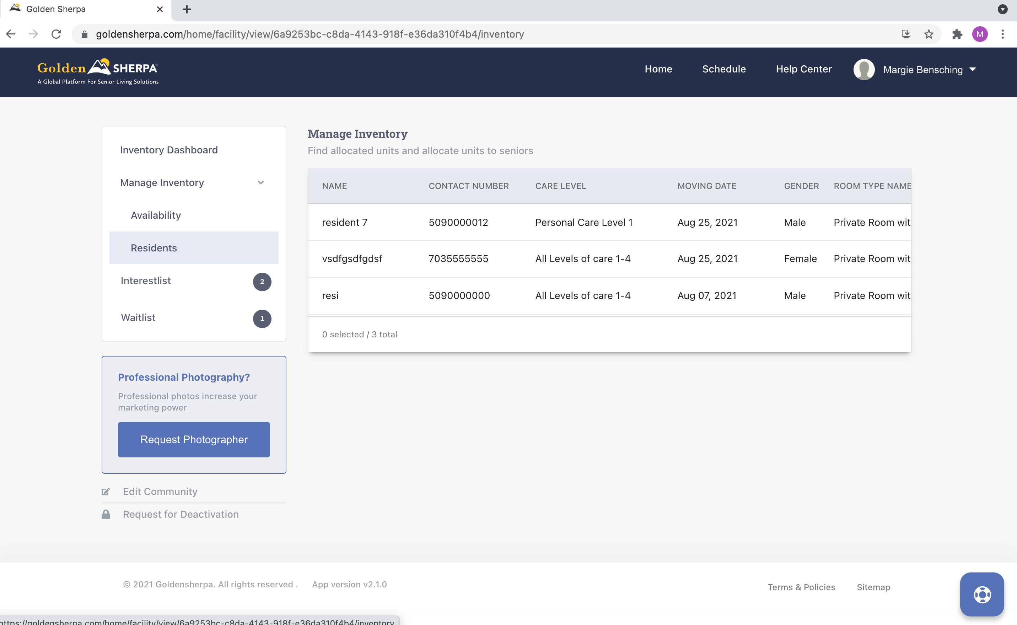This screenshot has width=1017, height=625.
Task: Click contact number 7035555555
Action: [458, 259]
